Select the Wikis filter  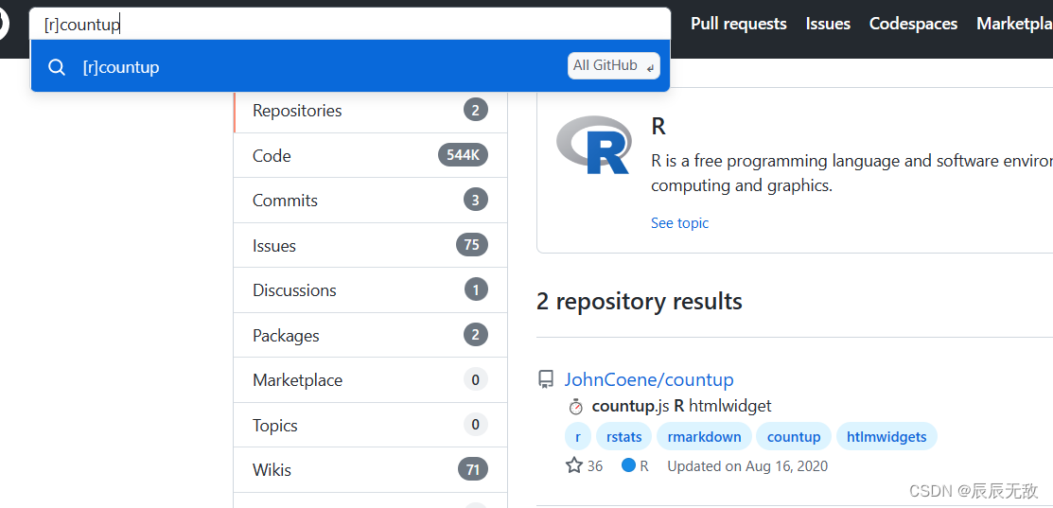[x=371, y=470]
